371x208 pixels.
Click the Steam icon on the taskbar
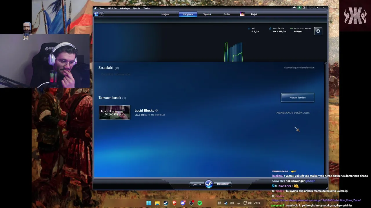pos(166,203)
